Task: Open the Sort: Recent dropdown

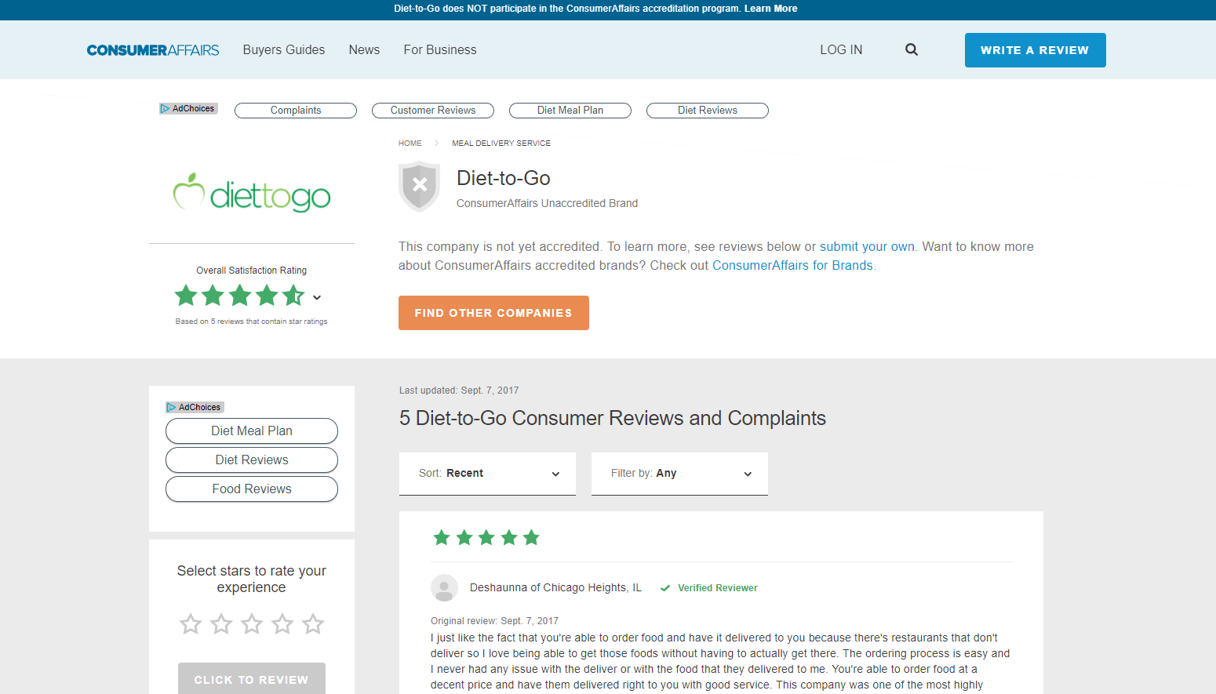Action: [487, 474]
